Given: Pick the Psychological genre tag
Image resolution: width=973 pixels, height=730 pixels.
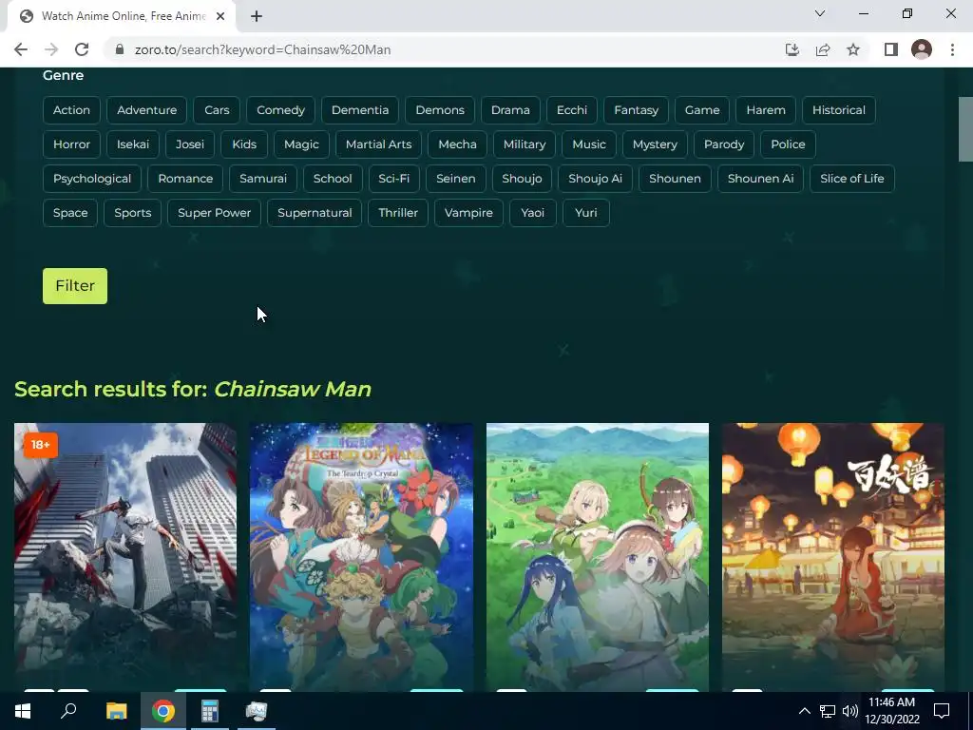Looking at the screenshot, I should (92, 178).
